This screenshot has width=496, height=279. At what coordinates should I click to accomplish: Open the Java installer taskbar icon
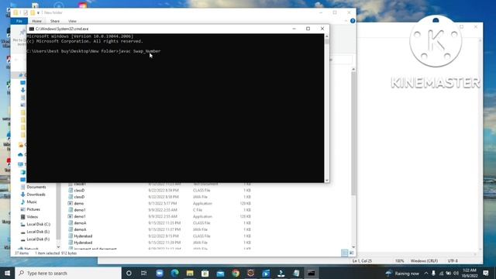point(281,273)
